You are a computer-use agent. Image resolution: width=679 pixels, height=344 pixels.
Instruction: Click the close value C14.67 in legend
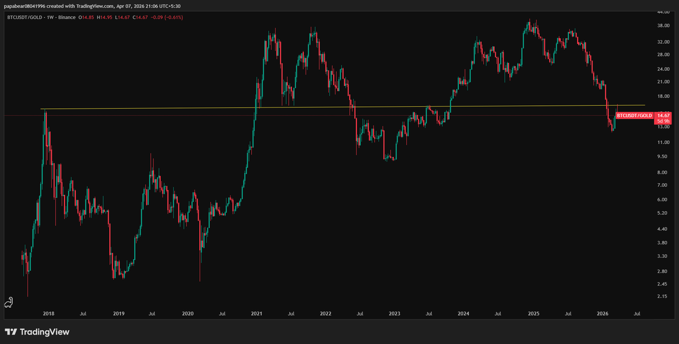click(139, 18)
